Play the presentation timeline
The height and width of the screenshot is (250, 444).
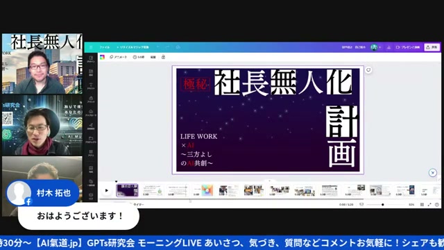[107, 190]
